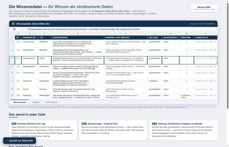Click the 'Auszug · 8 von 74 Bausteinen' label
Image resolution: width=229 pixels, height=147 pixels.
(202, 24)
